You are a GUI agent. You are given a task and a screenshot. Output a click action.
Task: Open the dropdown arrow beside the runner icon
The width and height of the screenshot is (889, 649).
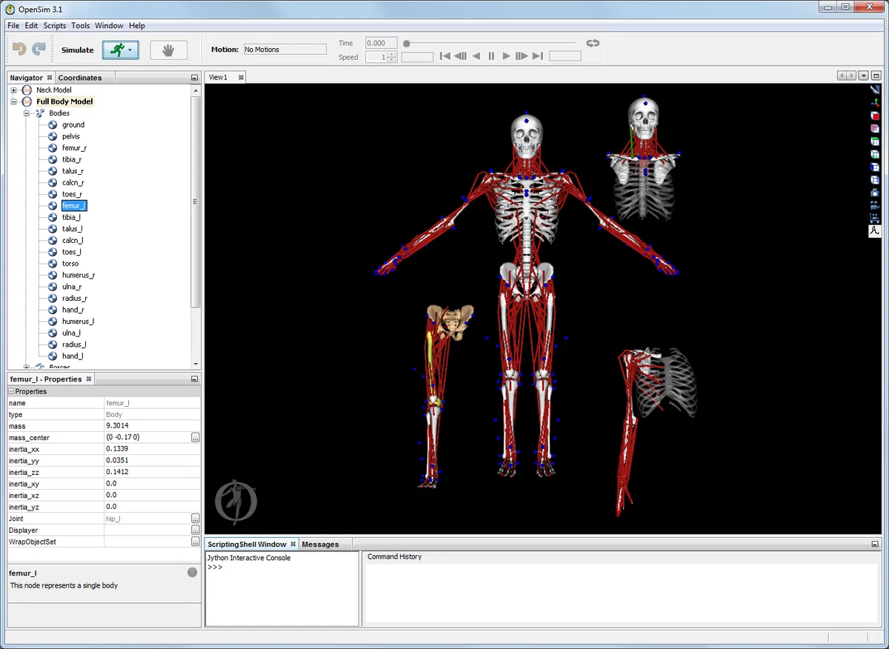130,50
